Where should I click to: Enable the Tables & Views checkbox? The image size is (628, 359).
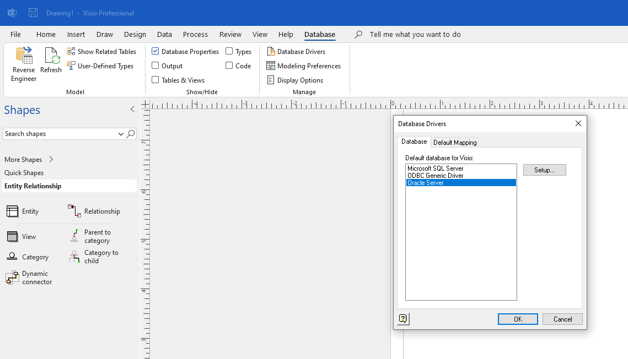point(155,80)
